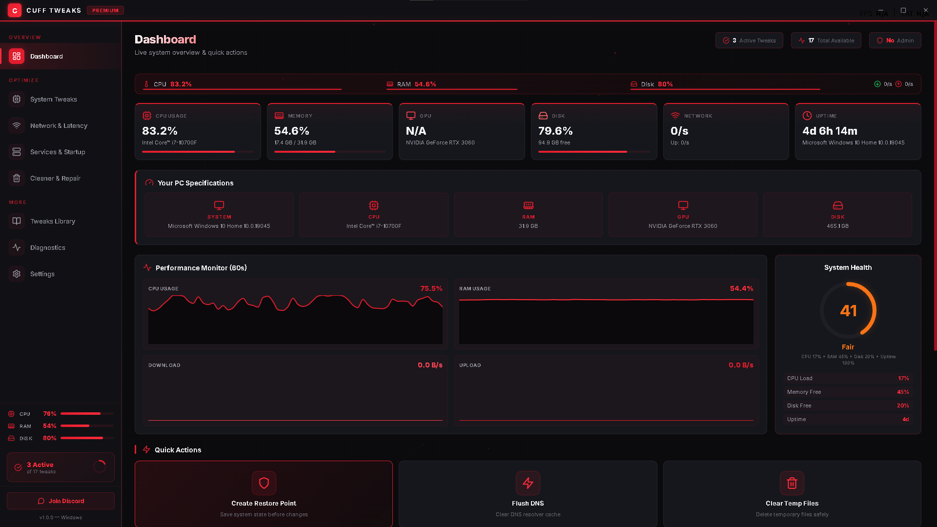This screenshot has width=937, height=527.
Task: Click the No Admin badge
Action: tap(895, 41)
